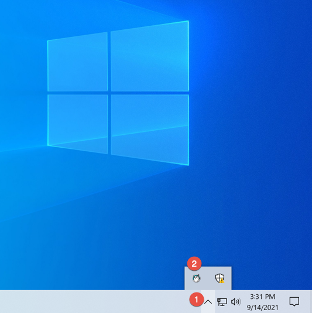Screen dimensions: 312x313
Task: Open the Action Center notification icon
Action: pos(294,301)
